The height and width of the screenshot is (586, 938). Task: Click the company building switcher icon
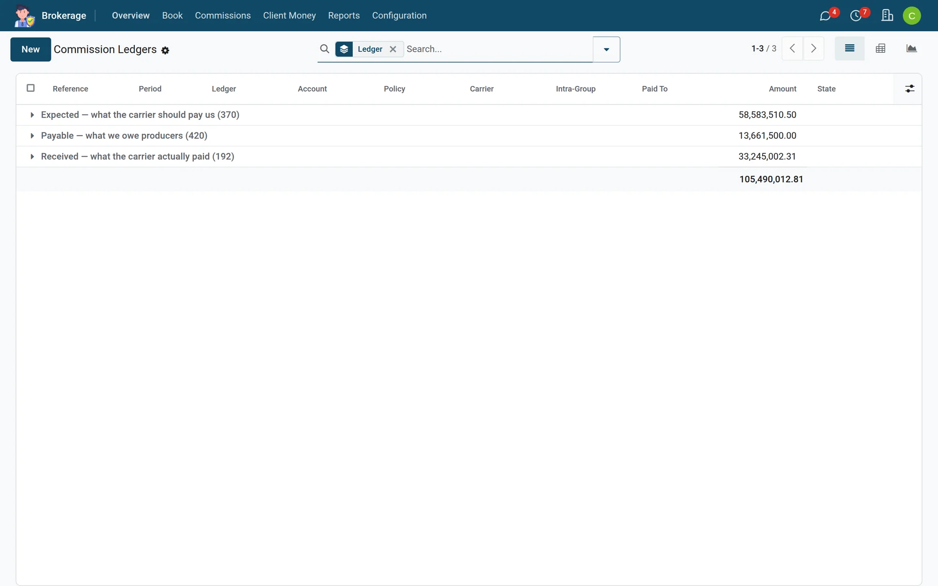(x=887, y=16)
